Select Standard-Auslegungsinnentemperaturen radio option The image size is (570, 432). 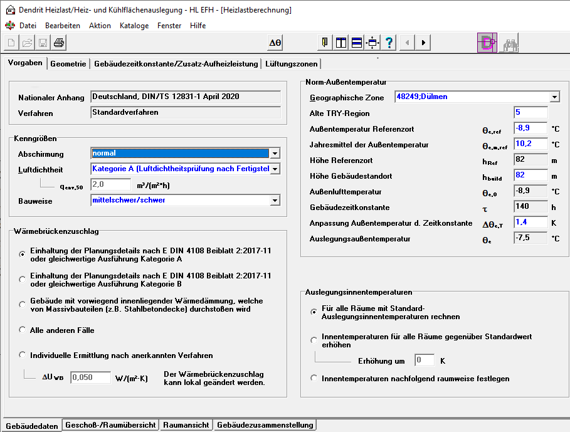314,312
